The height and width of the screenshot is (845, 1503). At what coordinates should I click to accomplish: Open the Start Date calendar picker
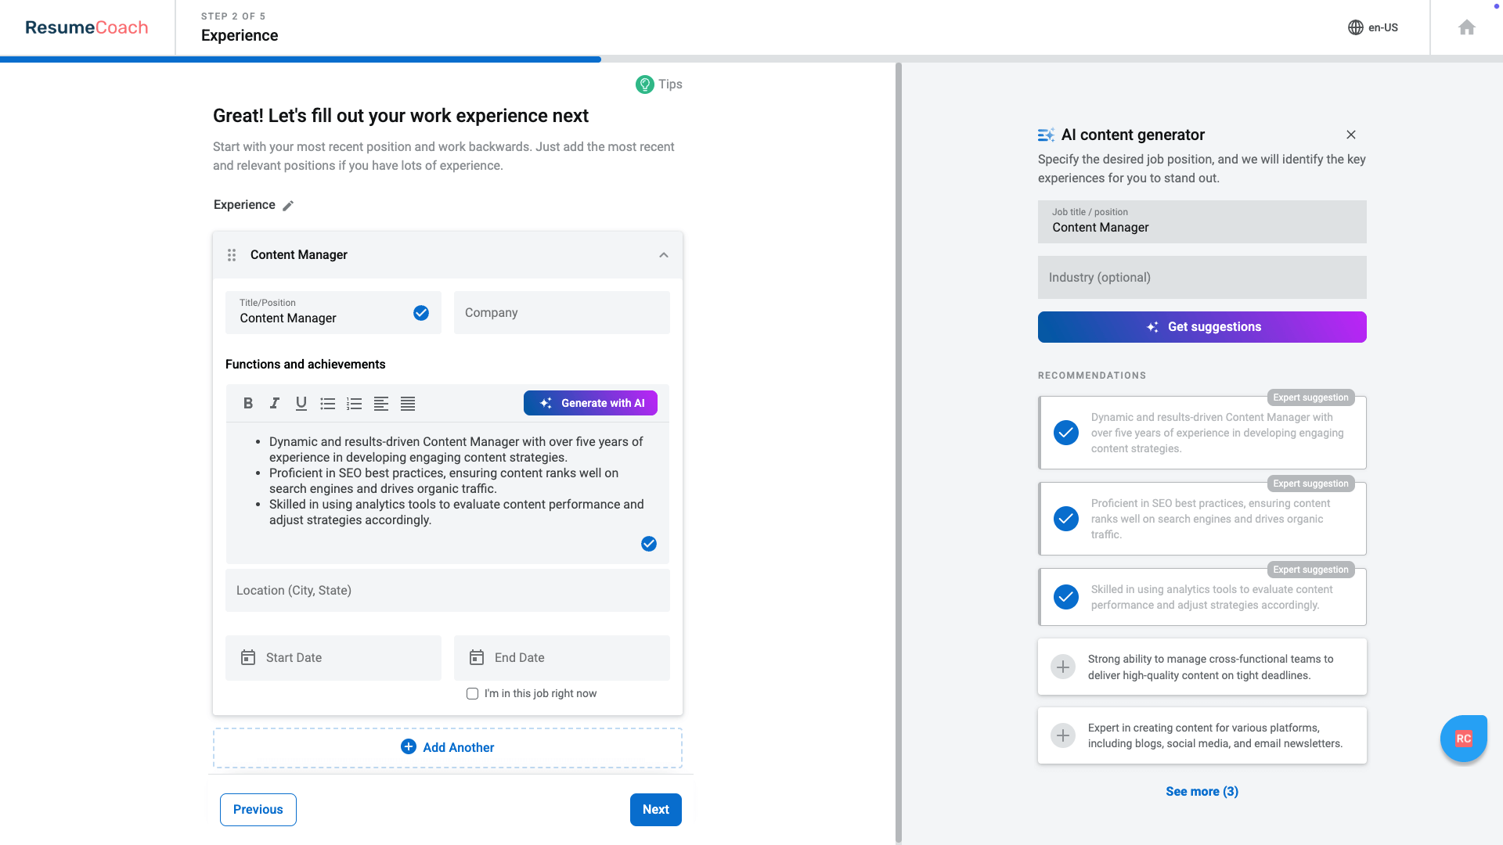[x=248, y=657]
